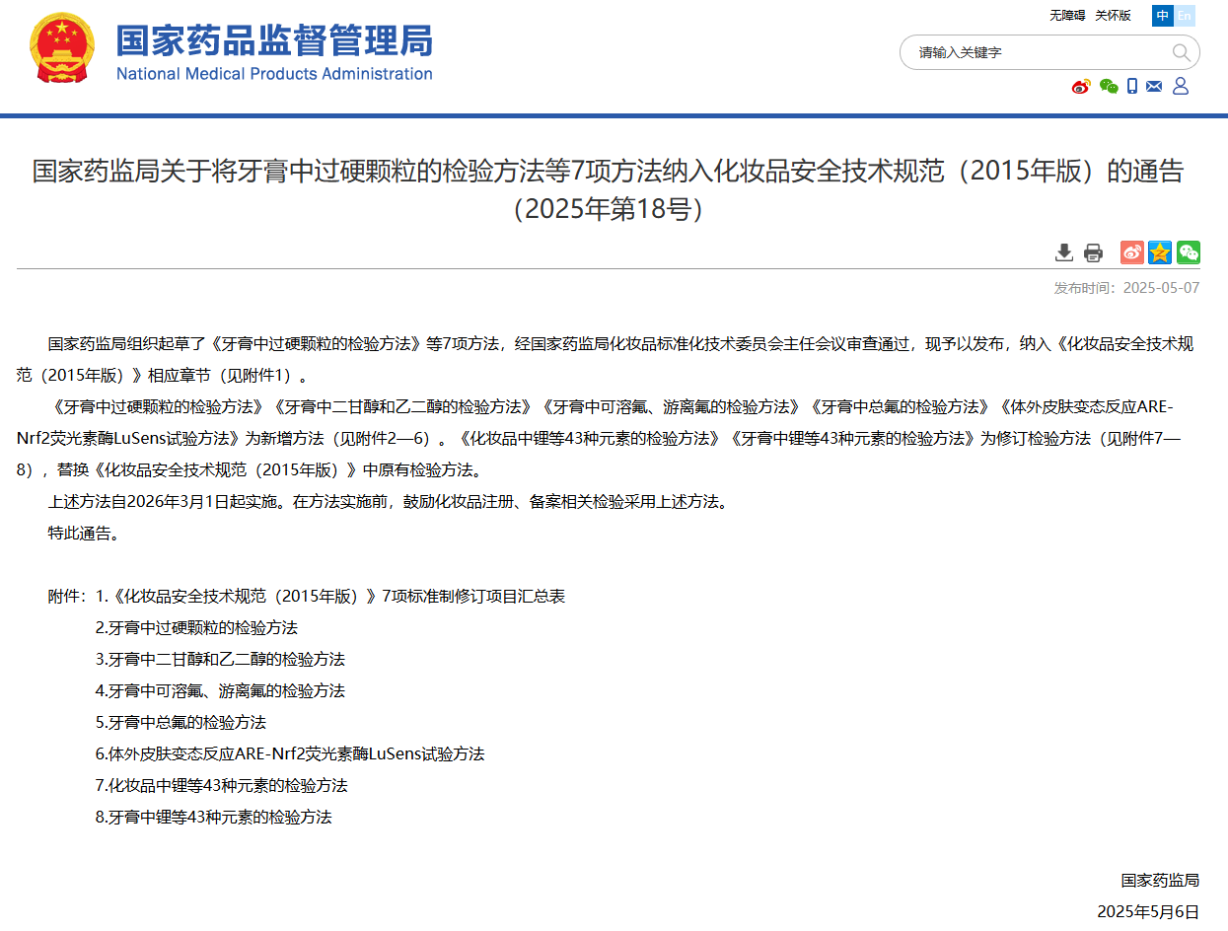
Task: Open attachment 6 LuSens试验方法 link
Action: [x=290, y=754]
